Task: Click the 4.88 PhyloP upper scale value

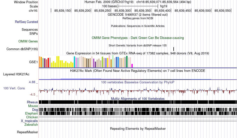Action: click(x=32, y=82)
